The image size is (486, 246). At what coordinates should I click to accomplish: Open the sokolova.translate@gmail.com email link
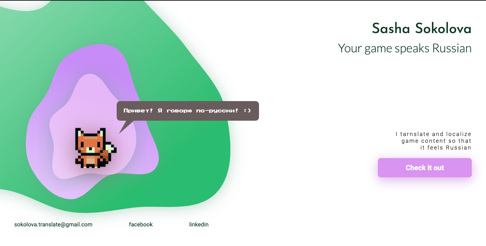click(53, 224)
